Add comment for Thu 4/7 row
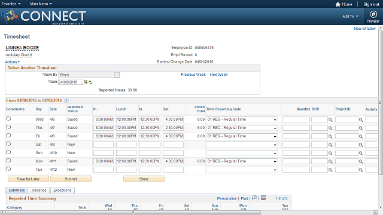The width and height of the screenshot is (383, 215). tap(8, 127)
